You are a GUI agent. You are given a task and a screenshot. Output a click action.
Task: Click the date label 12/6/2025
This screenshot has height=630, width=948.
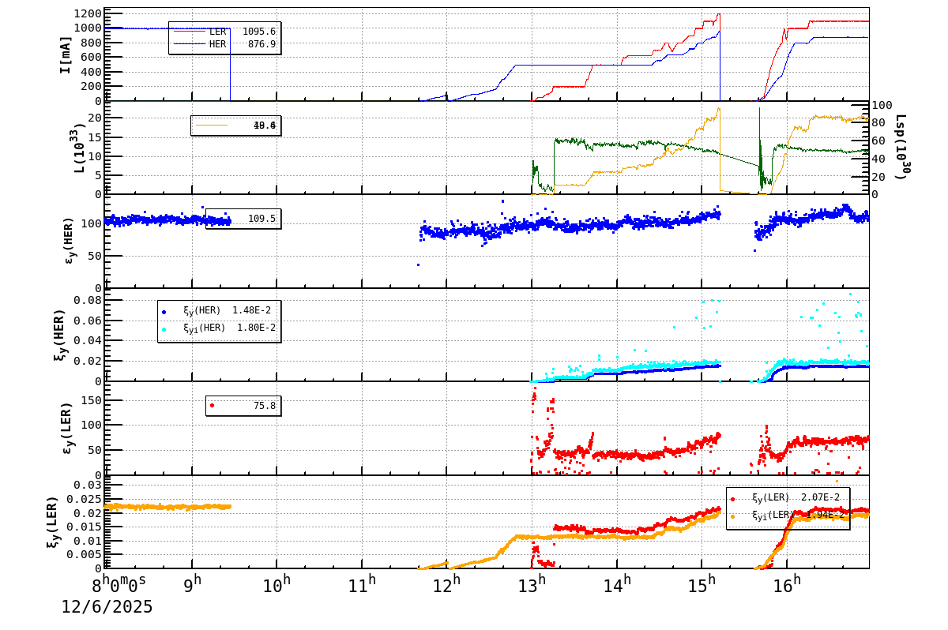105,608
